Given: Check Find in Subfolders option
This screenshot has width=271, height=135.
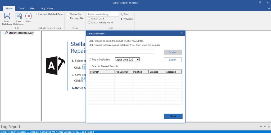Looking at the screenshot, I should click(x=90, y=59).
